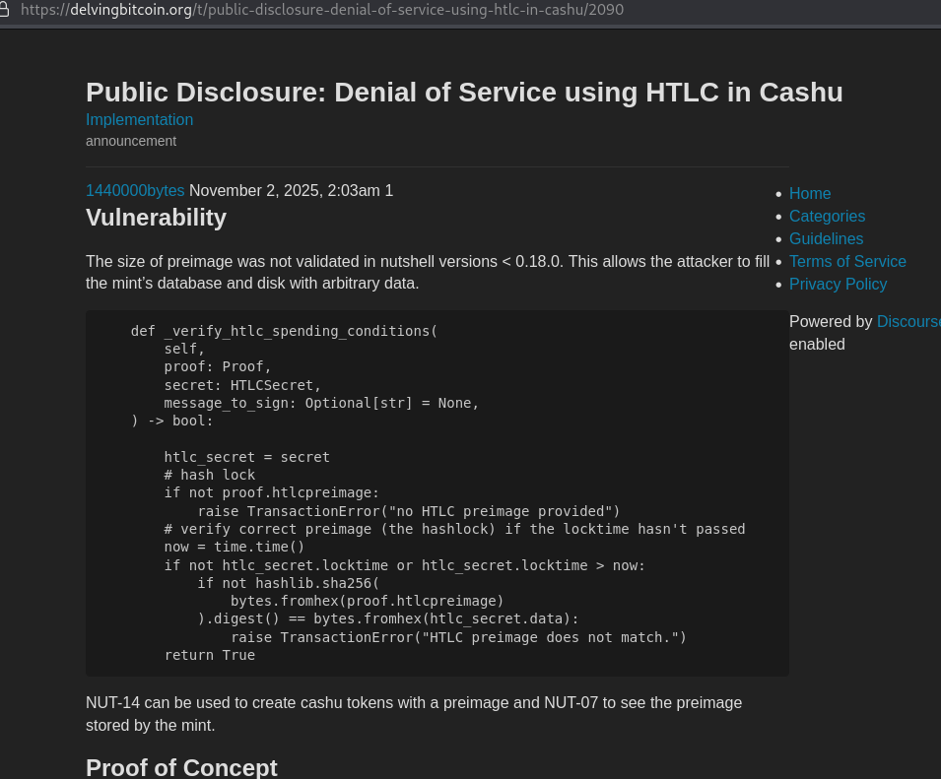Click code line 'proof: Proof,'
This screenshot has width=941, height=779.
click(x=217, y=366)
